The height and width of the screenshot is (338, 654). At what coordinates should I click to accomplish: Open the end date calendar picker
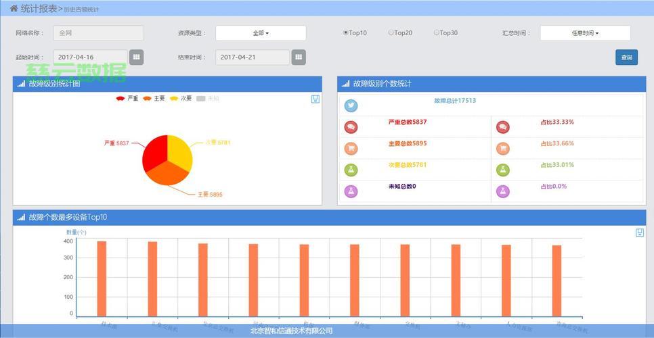click(298, 57)
